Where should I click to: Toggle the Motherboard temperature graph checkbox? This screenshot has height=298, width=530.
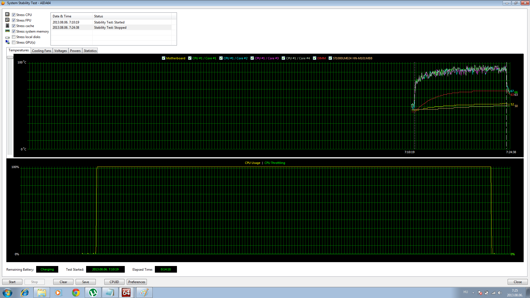163,58
